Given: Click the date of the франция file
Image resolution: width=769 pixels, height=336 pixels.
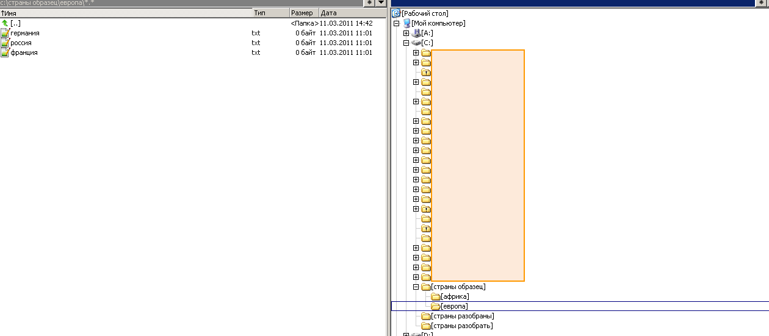Looking at the screenshot, I should (x=346, y=52).
